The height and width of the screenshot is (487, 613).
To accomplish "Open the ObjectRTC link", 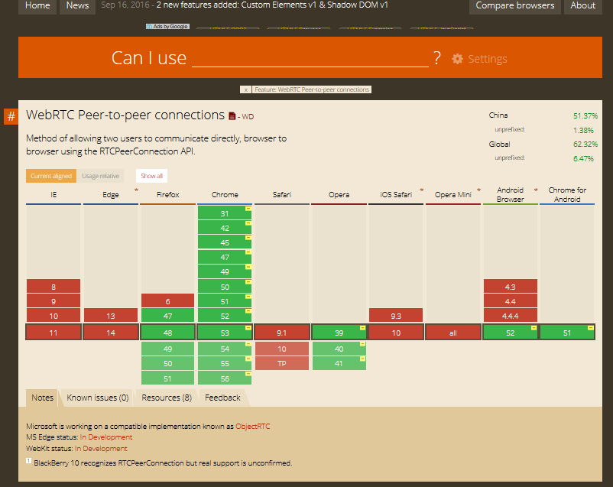I will [252, 427].
